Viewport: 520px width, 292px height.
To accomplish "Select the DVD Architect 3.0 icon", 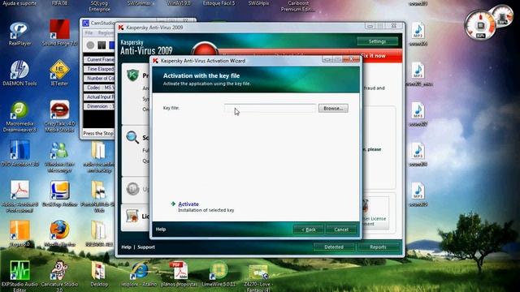I will [x=19, y=153].
